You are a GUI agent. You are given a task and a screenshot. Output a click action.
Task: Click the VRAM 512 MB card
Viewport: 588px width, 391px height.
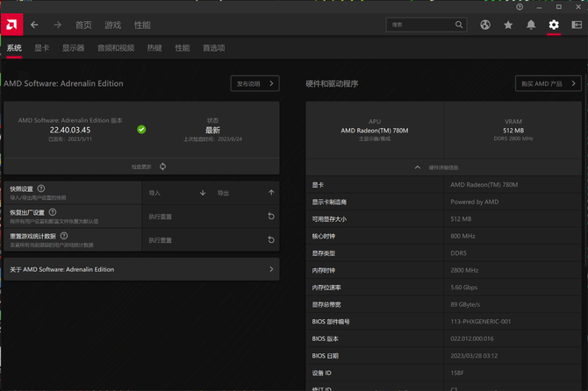(513, 130)
